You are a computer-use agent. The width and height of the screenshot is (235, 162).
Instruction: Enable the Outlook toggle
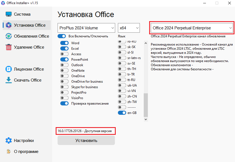(64, 65)
